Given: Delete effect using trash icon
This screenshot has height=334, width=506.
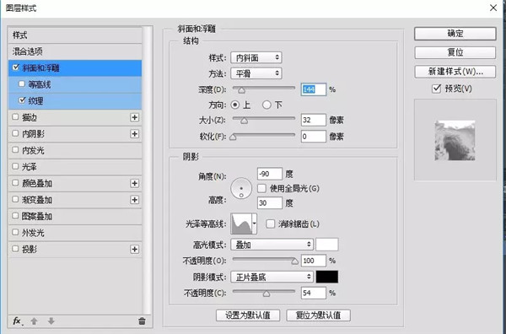Looking at the screenshot, I should (x=142, y=321).
